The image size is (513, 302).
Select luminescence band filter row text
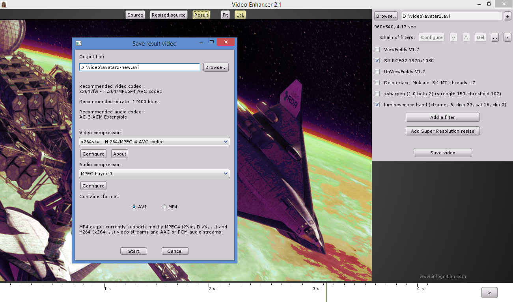tap(445, 105)
